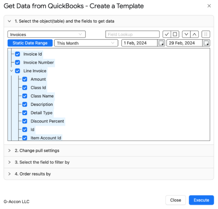Open the This Month date range dropdown

[x=86, y=43]
